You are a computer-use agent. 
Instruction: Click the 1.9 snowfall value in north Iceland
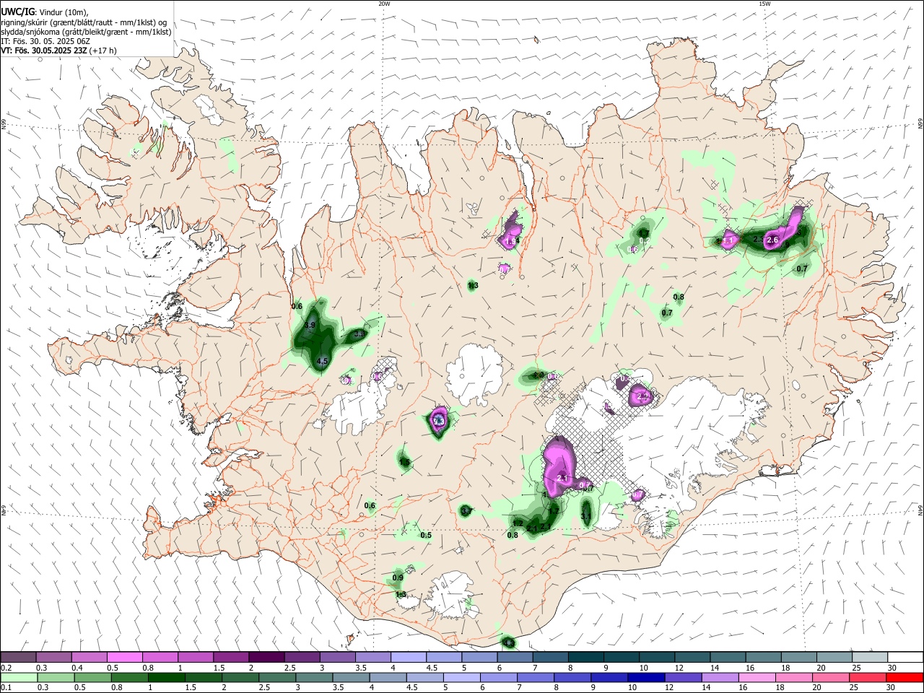512,241
